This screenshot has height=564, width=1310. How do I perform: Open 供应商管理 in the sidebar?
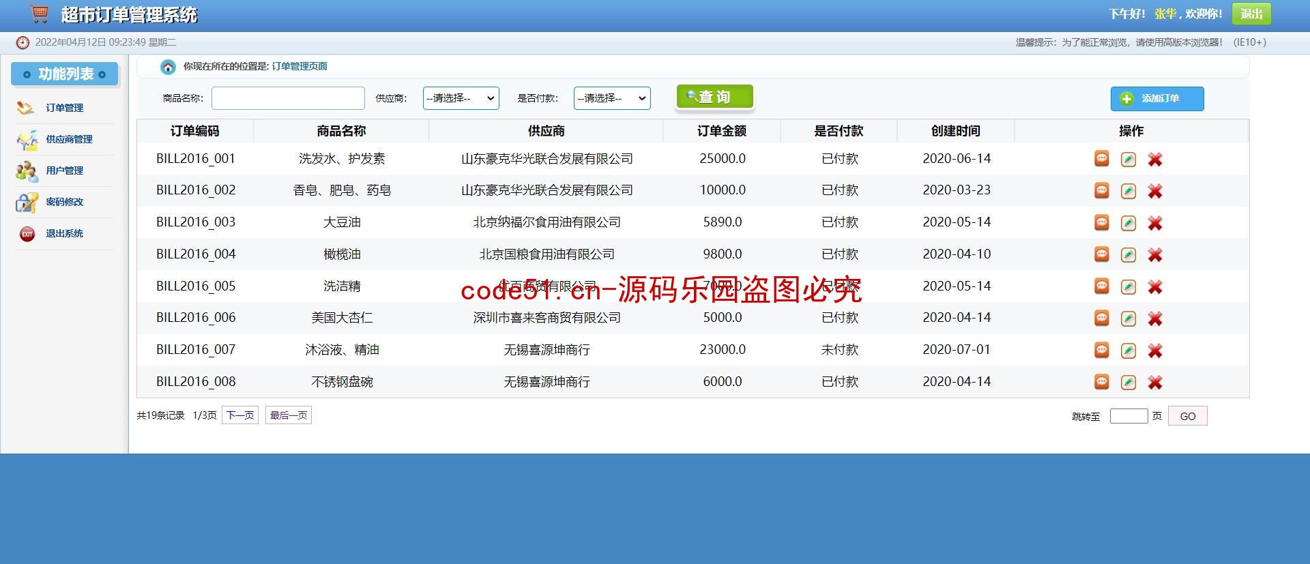[x=69, y=139]
